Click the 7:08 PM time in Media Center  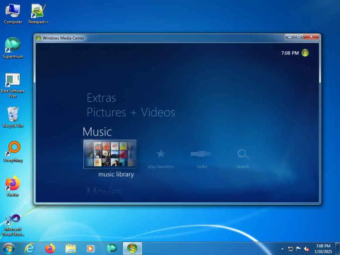(290, 53)
